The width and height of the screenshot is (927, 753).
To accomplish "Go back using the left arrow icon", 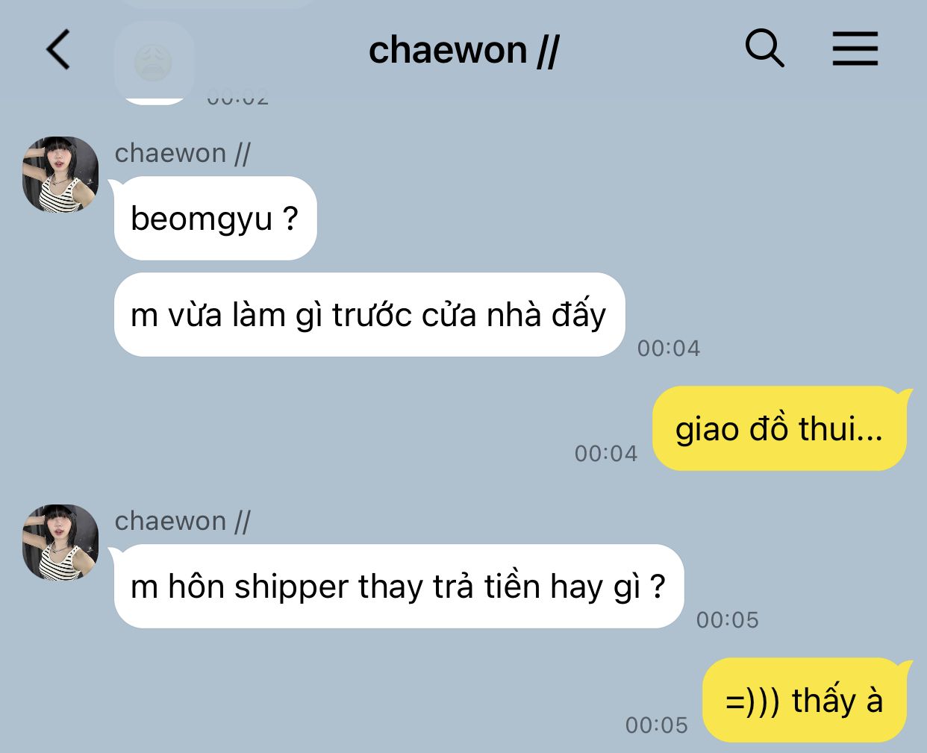I will click(x=58, y=49).
